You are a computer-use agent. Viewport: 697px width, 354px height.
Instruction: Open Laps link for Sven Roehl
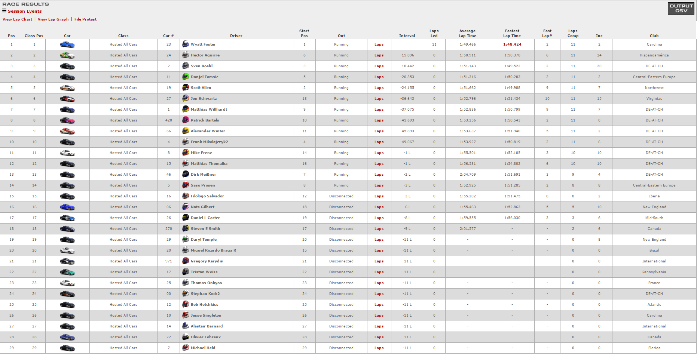pyautogui.click(x=379, y=66)
